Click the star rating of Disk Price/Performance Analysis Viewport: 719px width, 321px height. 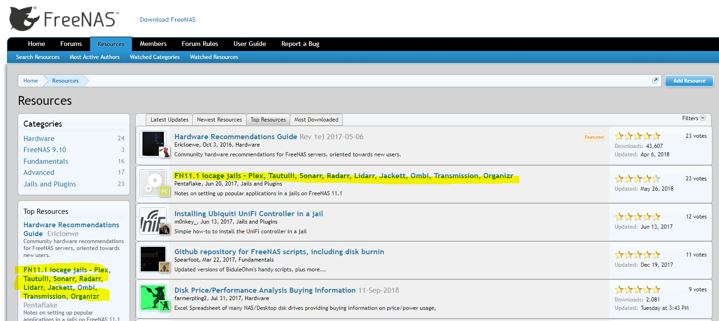[637, 289]
